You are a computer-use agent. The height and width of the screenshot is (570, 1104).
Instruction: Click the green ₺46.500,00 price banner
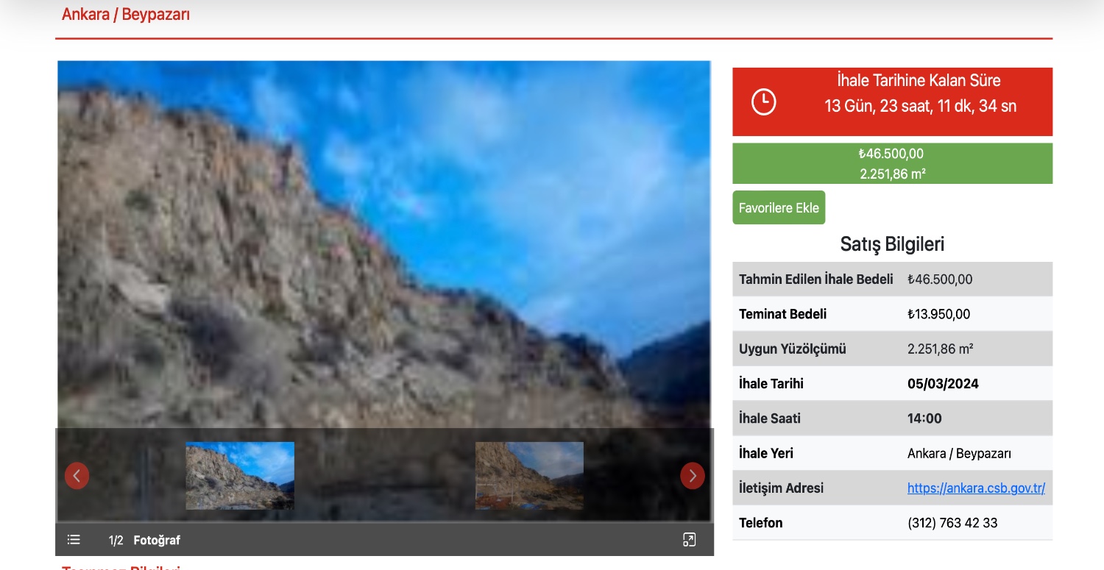point(892,163)
